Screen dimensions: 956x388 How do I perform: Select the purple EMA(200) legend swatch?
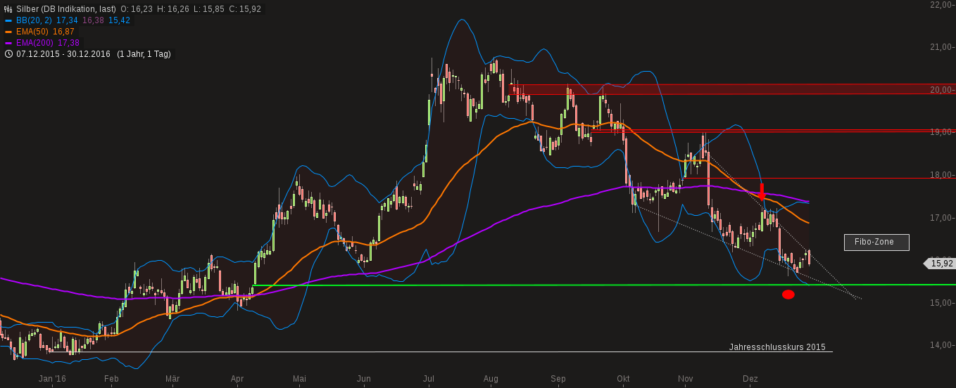click(8, 43)
